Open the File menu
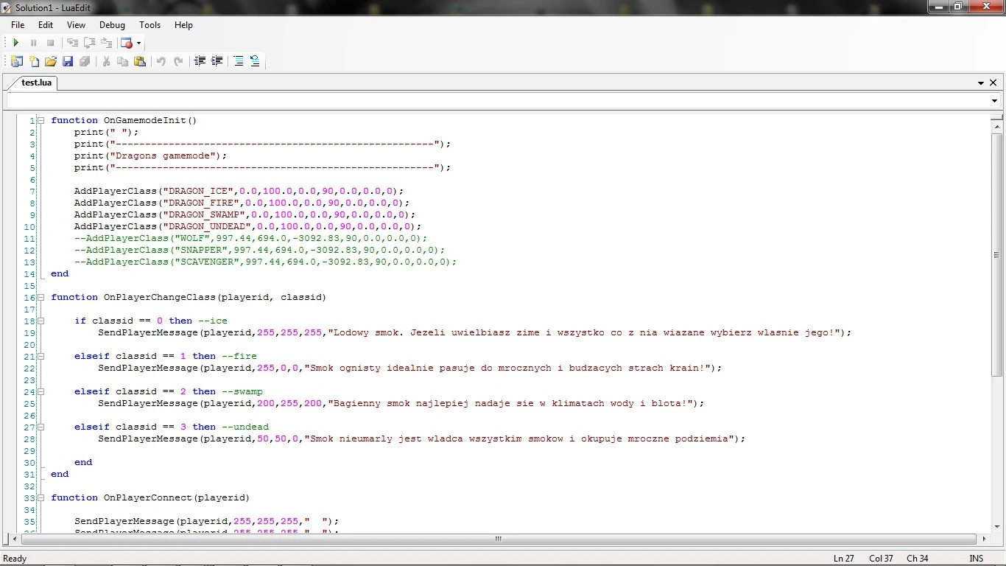 18,25
